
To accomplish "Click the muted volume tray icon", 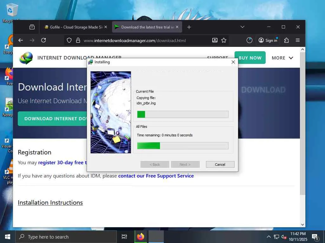I will point(284,237).
